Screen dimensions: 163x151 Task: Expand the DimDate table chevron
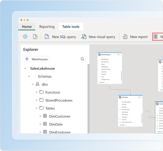pyautogui.click(x=40, y=124)
